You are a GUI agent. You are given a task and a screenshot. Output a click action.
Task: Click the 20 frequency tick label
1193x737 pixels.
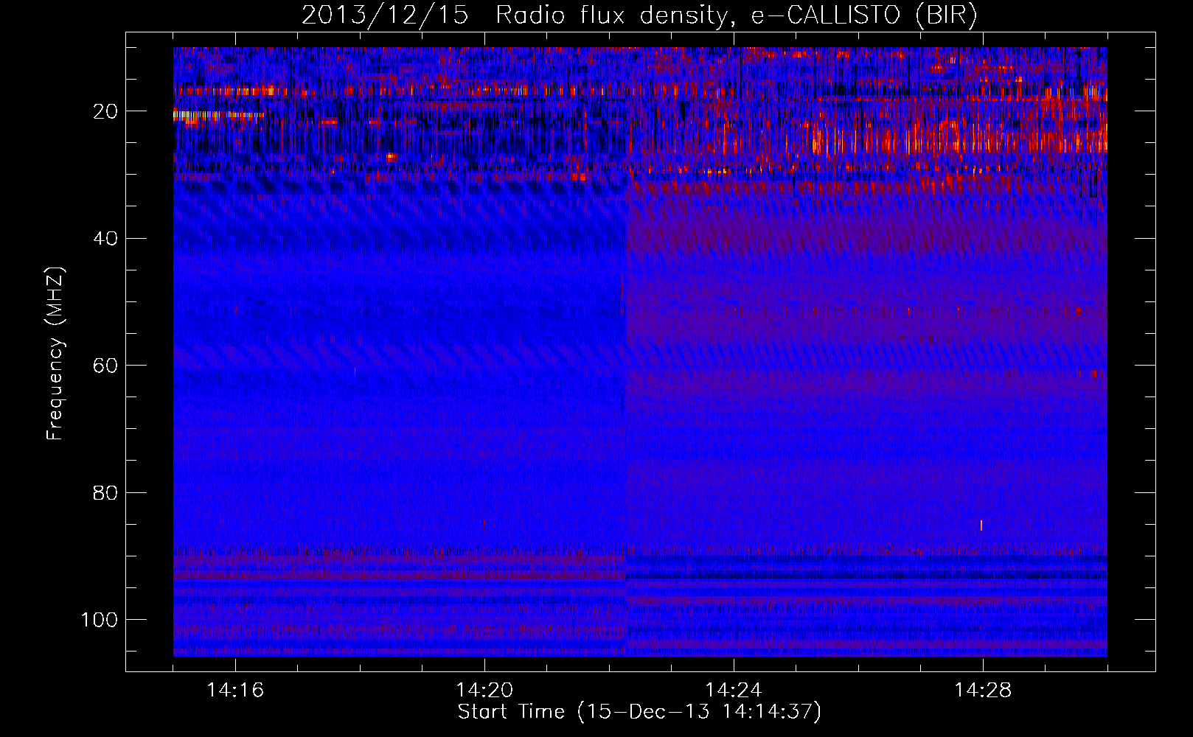[106, 111]
